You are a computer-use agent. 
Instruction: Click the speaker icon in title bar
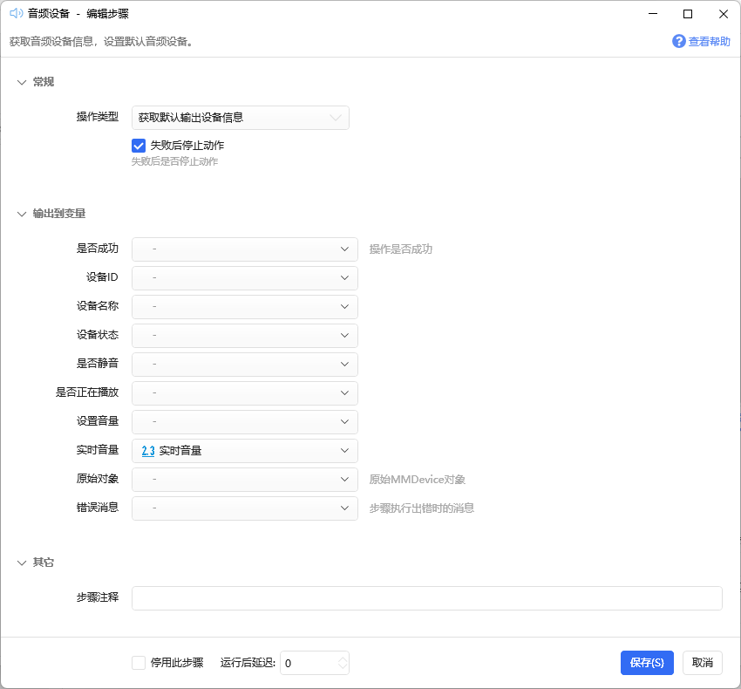[16, 13]
